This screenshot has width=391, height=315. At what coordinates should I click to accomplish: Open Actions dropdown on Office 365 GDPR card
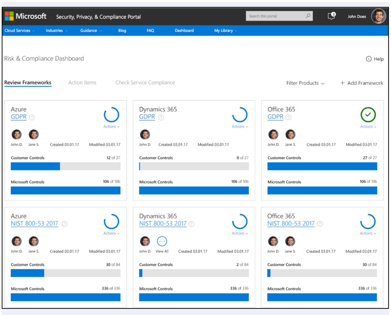click(368, 127)
